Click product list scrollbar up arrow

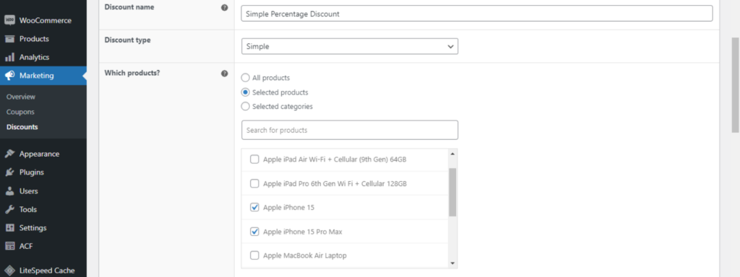[x=452, y=154]
